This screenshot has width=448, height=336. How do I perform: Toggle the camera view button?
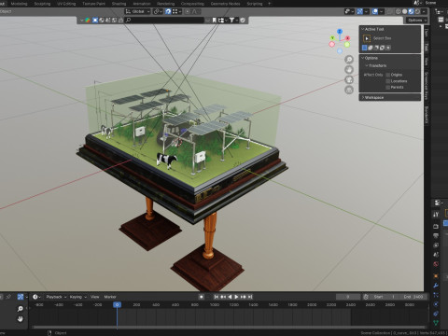(x=349, y=80)
